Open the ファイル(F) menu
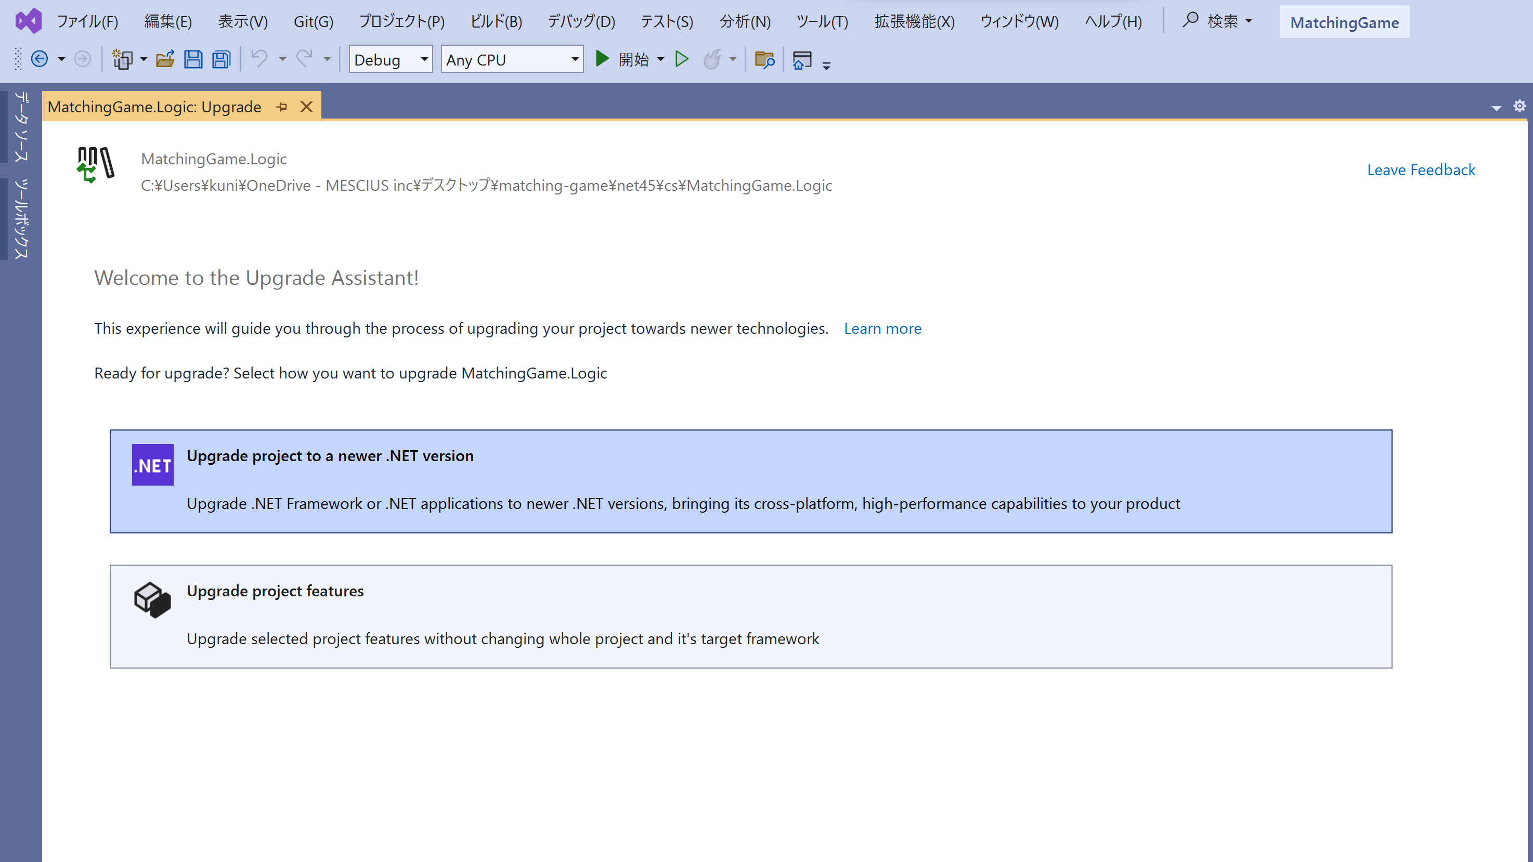The height and width of the screenshot is (862, 1533). click(87, 21)
